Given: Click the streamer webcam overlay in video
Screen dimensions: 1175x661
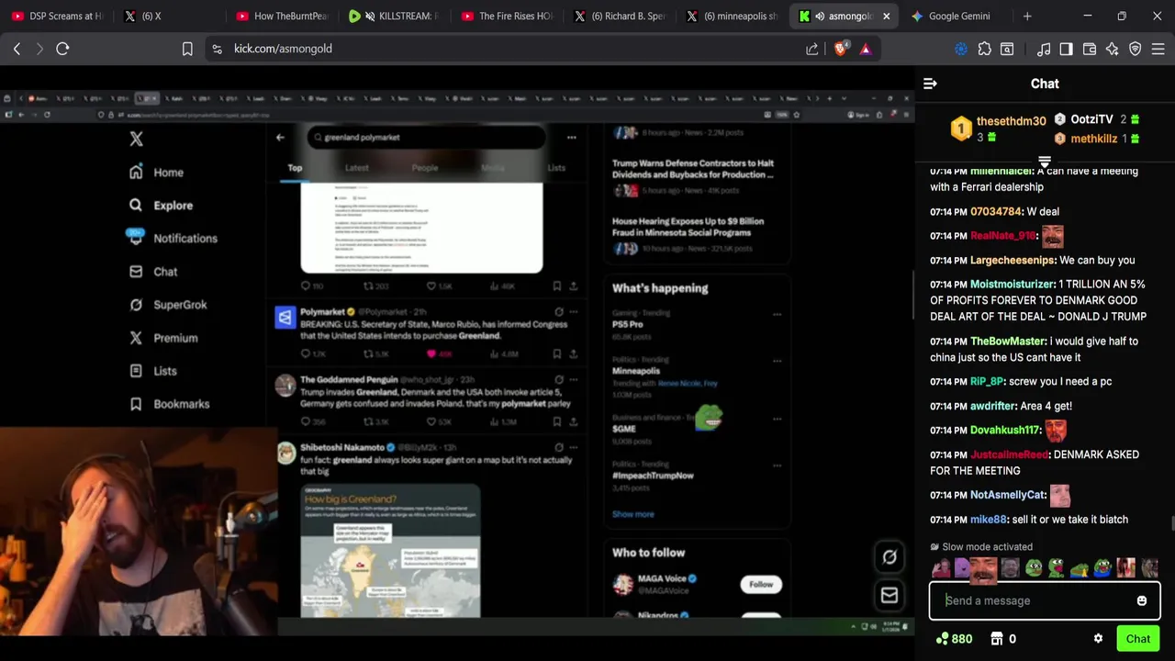Looking at the screenshot, I should click(x=139, y=532).
